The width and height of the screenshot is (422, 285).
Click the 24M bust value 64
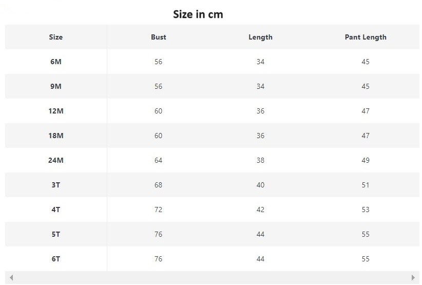point(158,160)
